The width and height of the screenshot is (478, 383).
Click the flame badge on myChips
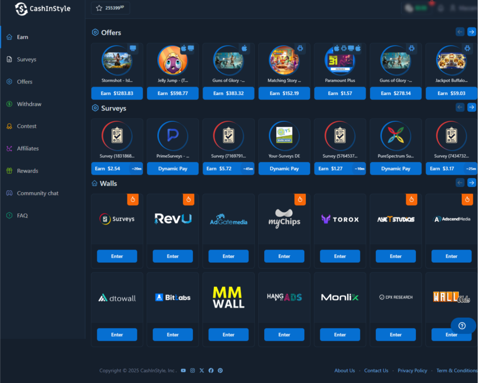[300, 200]
